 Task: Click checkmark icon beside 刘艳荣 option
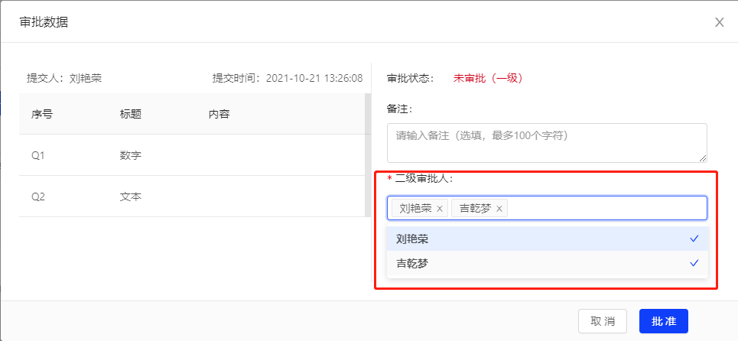point(694,239)
